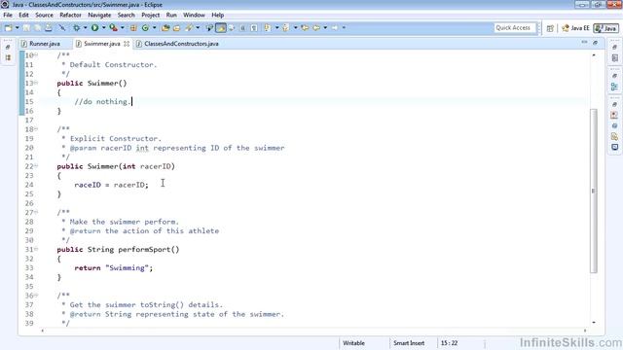Click the New Java Class green C icon
623x350 pixels.
145,28
